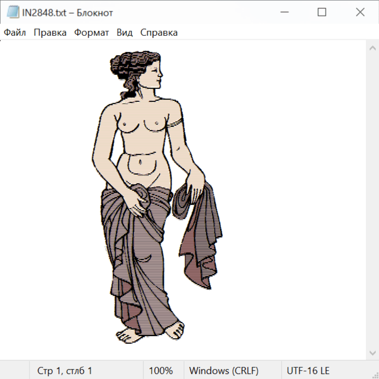Image resolution: width=379 pixels, height=379 pixels.
Task: Click the UTF-16 LE encoding indicator
Action: pyautogui.click(x=308, y=371)
